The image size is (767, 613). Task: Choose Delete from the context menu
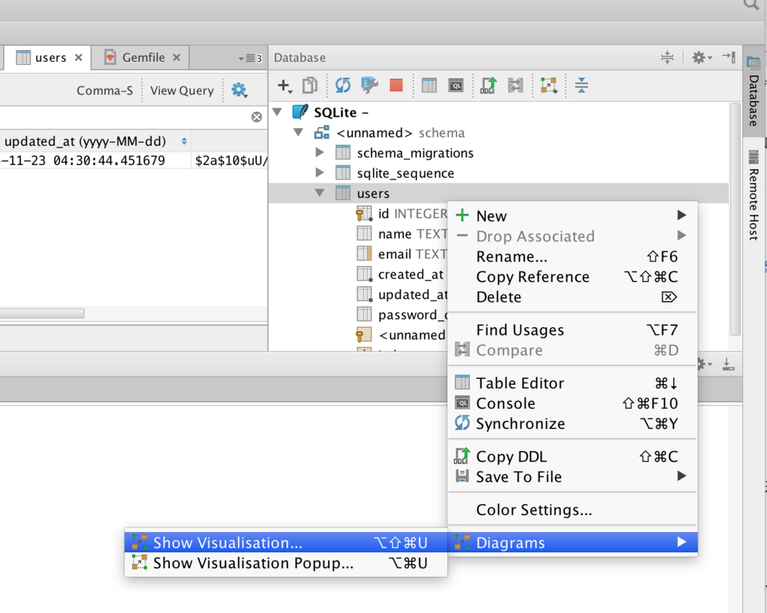point(572,296)
